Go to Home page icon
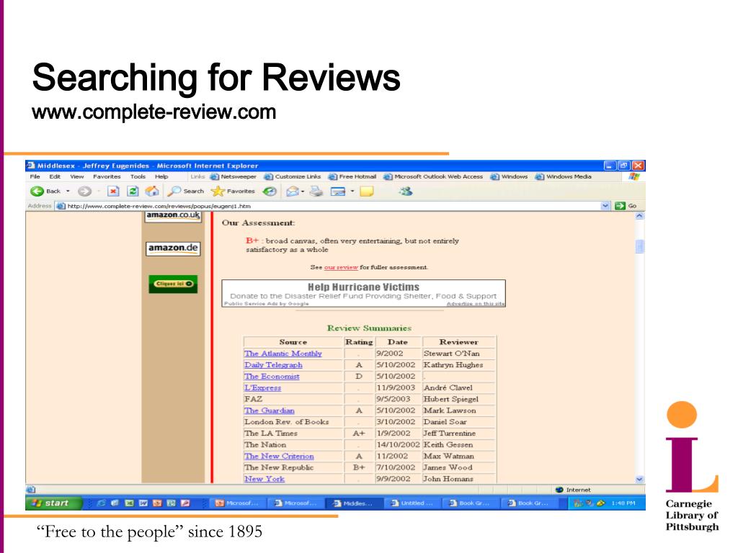This screenshot has height=553, width=738. (x=152, y=191)
